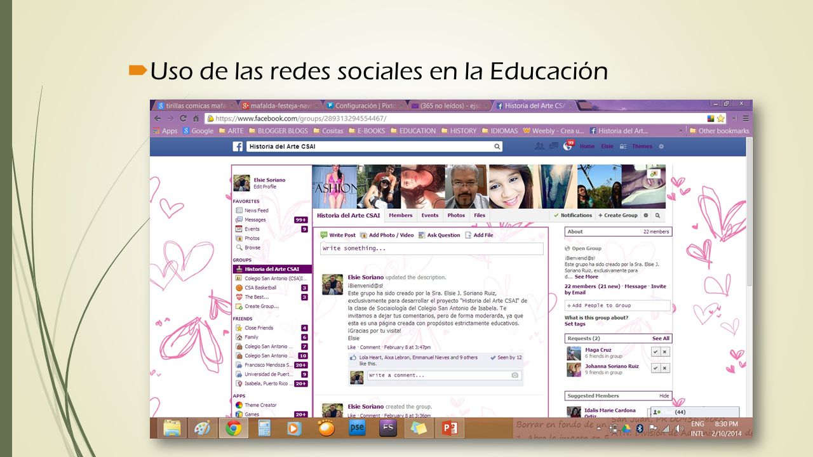This screenshot has height=457, width=813.
Task: Click the Add People to Group field
Action: tap(617, 305)
